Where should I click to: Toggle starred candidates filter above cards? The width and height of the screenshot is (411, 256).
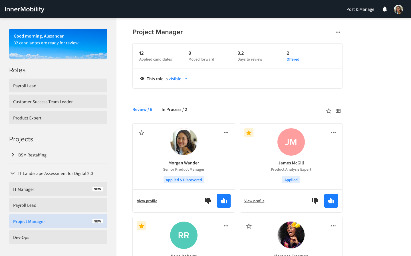(x=329, y=111)
